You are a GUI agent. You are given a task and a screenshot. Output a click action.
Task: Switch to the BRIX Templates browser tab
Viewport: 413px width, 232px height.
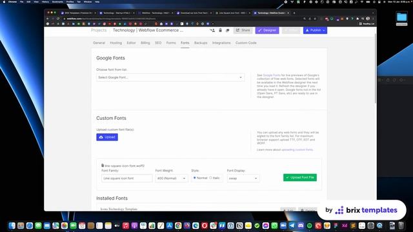pyautogui.click(x=78, y=13)
